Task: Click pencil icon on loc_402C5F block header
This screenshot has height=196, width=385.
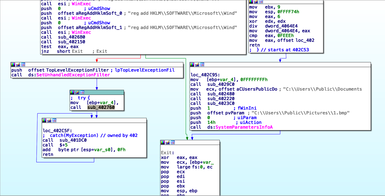Action: [x=49, y=120]
